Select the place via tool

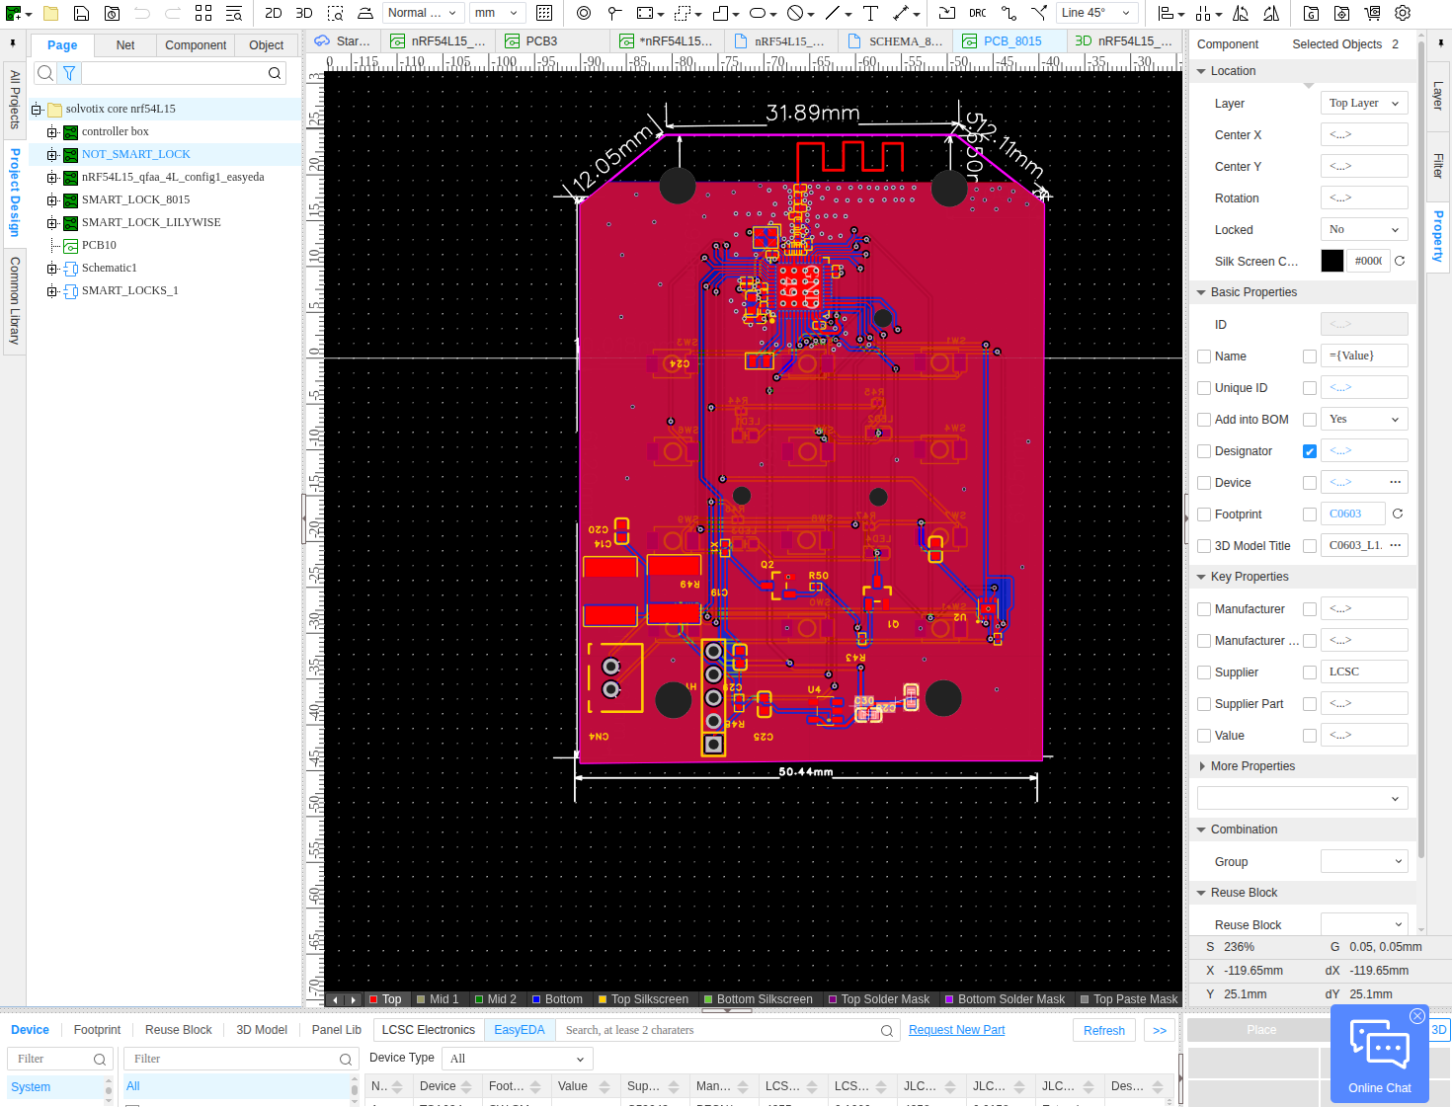(584, 13)
